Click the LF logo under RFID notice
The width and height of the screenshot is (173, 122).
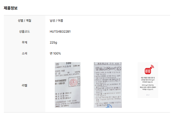148,95
